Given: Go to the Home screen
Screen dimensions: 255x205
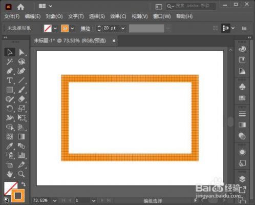Looking at the screenshot, I should 20,7.
